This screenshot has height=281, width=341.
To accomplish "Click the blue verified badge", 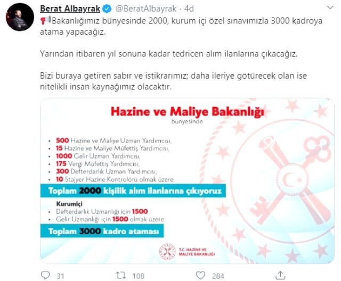I will [107, 9].
